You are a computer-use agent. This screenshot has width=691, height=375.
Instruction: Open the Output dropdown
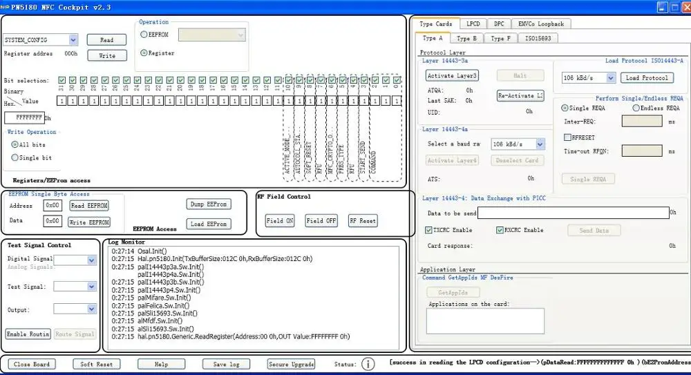coord(91,309)
